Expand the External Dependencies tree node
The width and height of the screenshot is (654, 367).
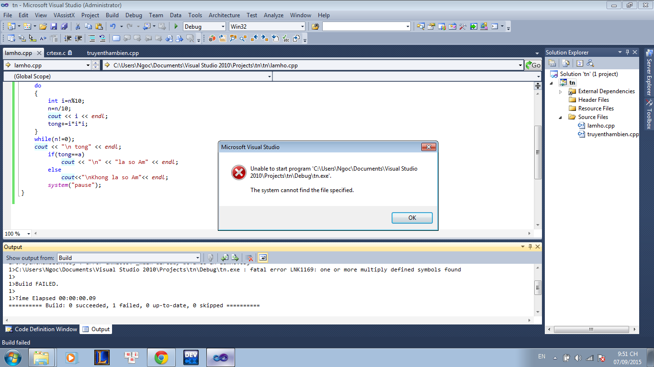click(561, 91)
